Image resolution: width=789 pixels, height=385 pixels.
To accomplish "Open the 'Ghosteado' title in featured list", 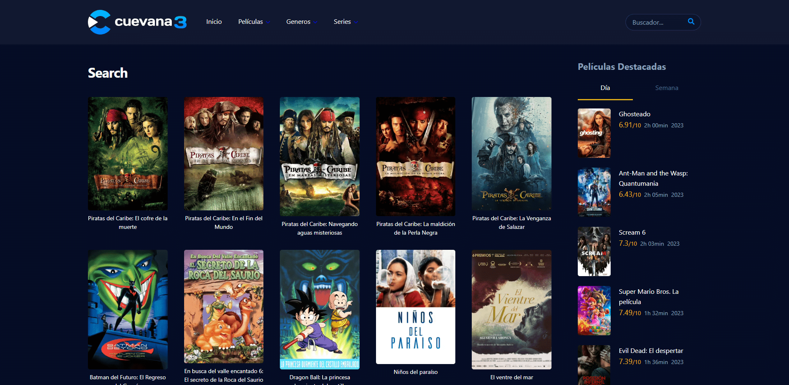I will click(x=634, y=114).
